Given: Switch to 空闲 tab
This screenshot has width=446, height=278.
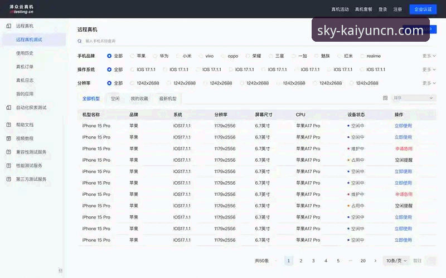Looking at the screenshot, I should [115, 98].
